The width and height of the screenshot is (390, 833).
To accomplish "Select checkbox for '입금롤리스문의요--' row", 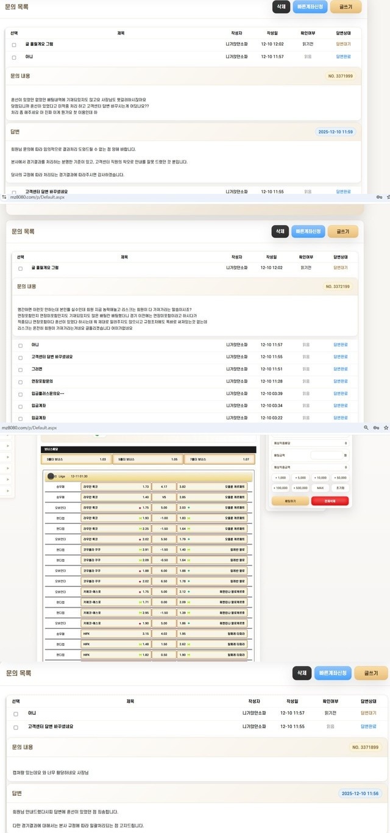I will (20, 394).
